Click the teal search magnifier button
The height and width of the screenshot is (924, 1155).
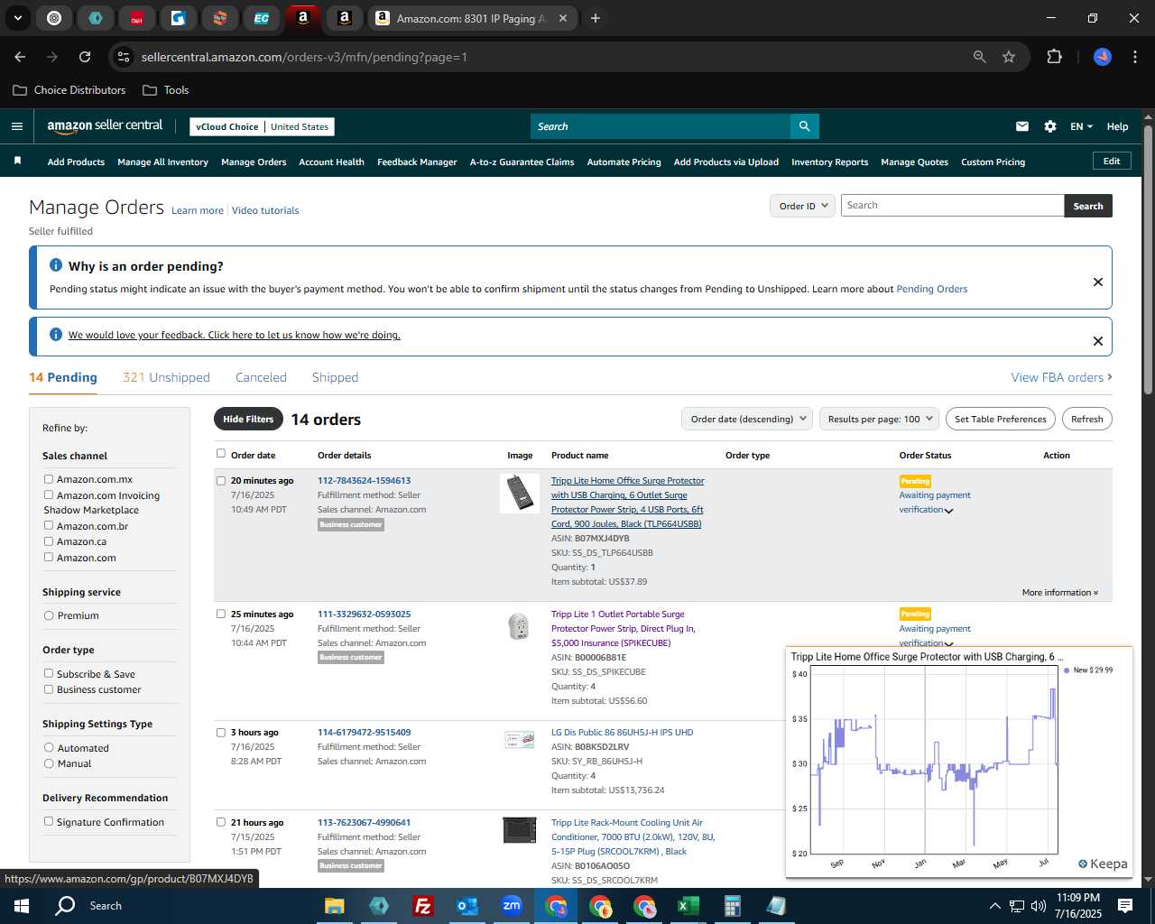[804, 126]
